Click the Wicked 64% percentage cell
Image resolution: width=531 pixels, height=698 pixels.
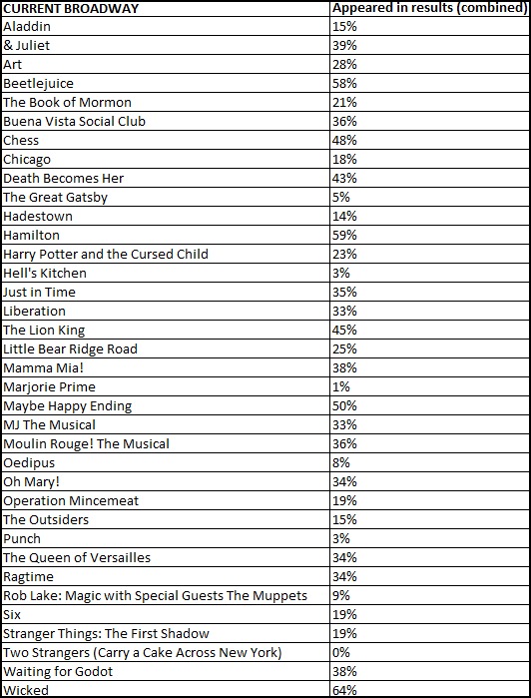[x=429, y=689]
